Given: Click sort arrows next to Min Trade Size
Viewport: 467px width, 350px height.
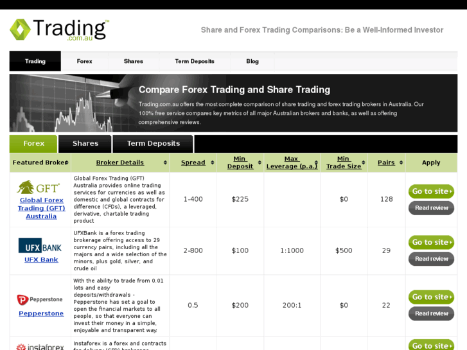Looking at the screenshot, I should (x=364, y=162).
